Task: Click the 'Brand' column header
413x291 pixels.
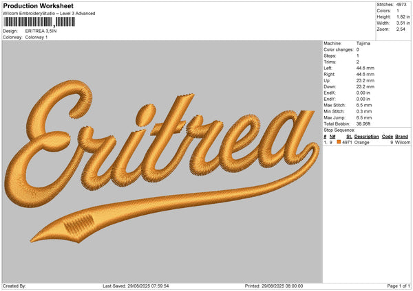Action: pos(401,137)
